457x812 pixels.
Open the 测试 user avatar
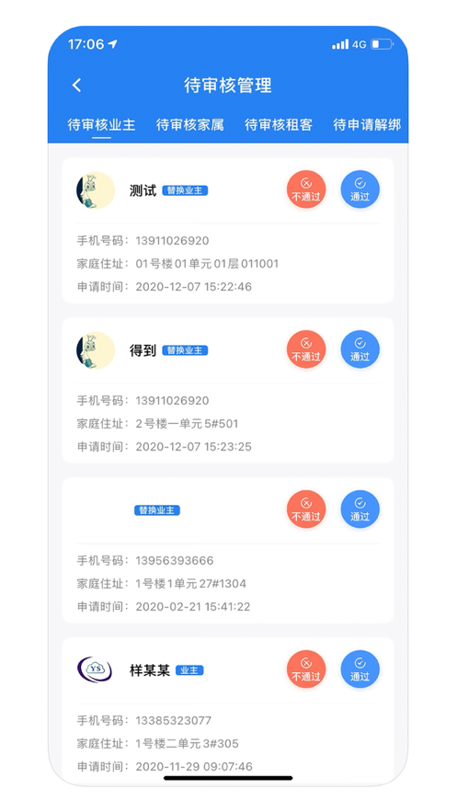pyautogui.click(x=96, y=190)
